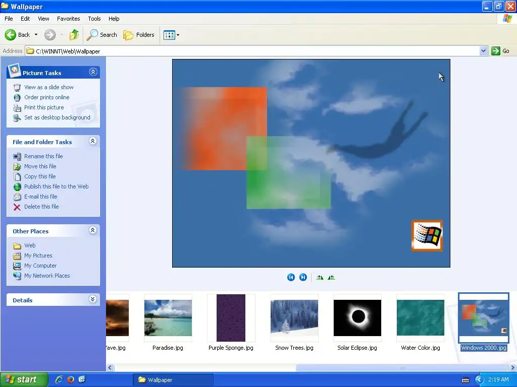Click the green Go arrow button
This screenshot has width=517, height=387.
[496, 51]
